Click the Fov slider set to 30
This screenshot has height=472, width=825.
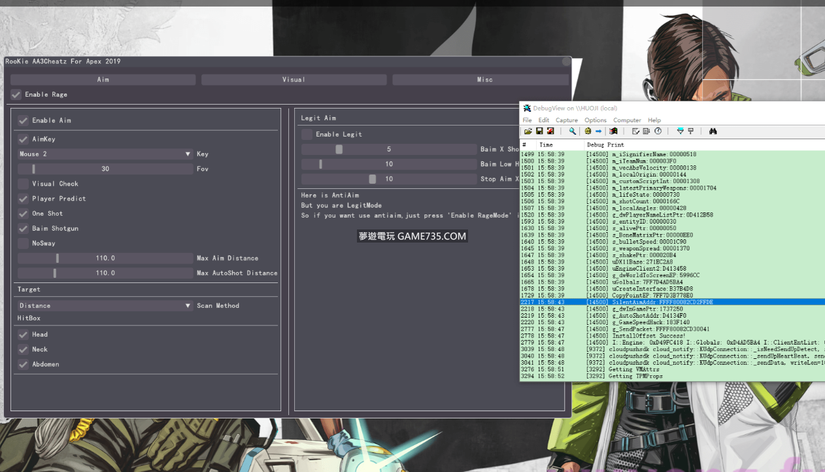click(x=105, y=169)
